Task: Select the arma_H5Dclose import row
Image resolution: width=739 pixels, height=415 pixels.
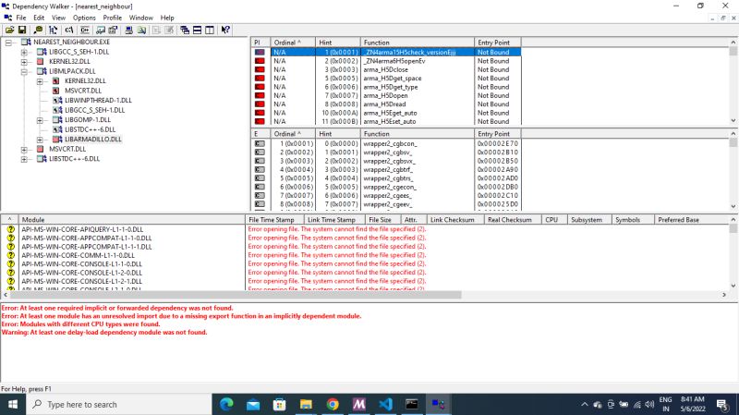Action: [x=386, y=70]
